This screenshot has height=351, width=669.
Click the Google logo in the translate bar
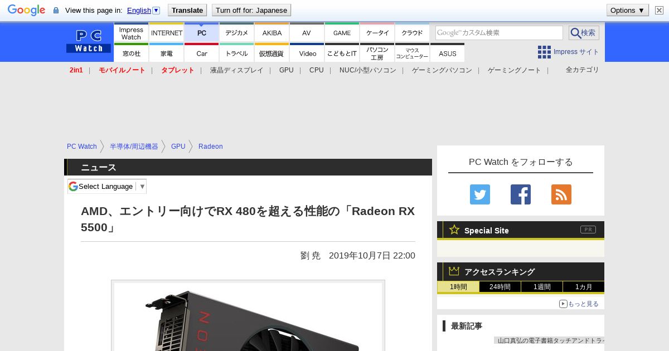coord(26,10)
